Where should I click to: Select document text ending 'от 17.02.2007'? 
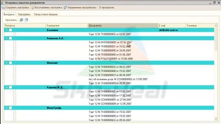[110, 95]
